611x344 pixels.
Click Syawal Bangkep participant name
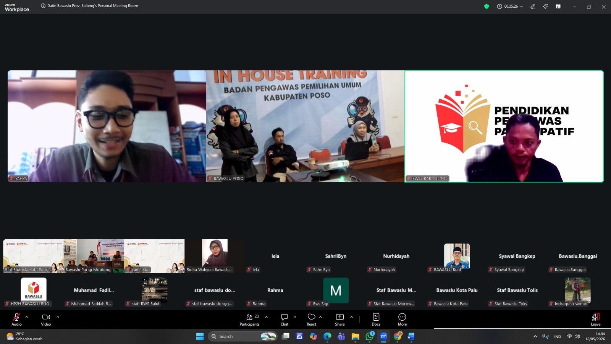(x=517, y=256)
